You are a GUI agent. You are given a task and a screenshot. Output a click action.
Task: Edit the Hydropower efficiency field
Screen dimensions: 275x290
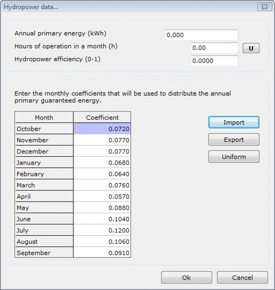pos(214,61)
